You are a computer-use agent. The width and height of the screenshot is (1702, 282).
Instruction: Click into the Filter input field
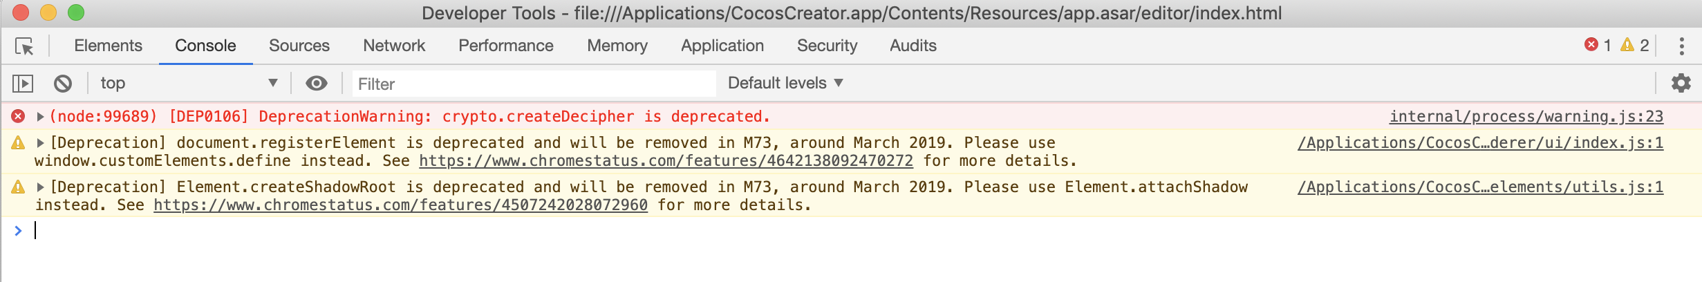tap(534, 84)
